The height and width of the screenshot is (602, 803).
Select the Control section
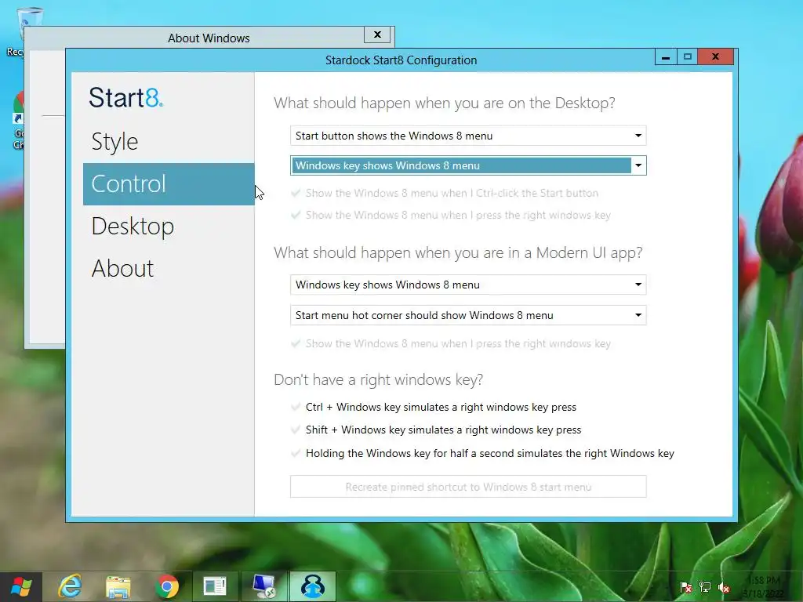pos(169,184)
